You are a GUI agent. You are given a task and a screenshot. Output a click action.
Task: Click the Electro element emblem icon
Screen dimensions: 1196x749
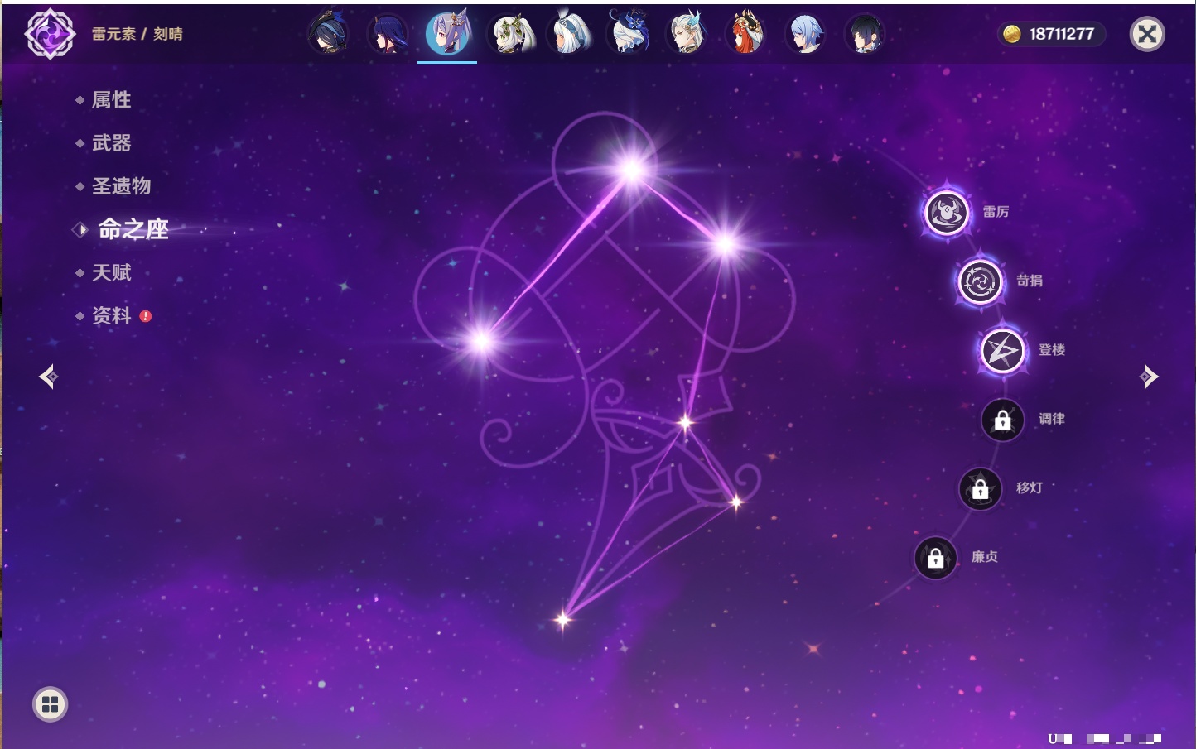[x=50, y=34]
